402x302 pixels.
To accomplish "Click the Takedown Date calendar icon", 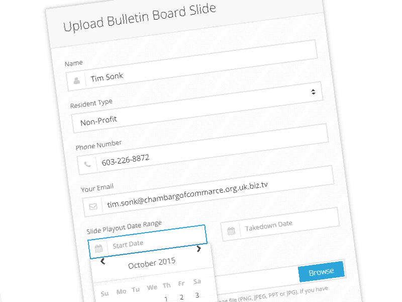I will tap(231, 231).
